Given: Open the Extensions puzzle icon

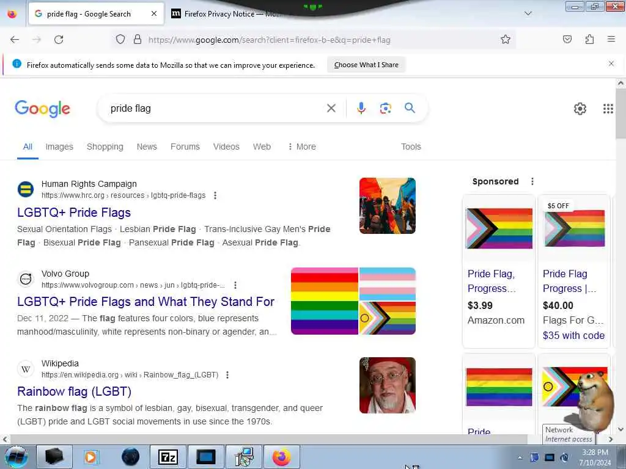Looking at the screenshot, I should (589, 40).
